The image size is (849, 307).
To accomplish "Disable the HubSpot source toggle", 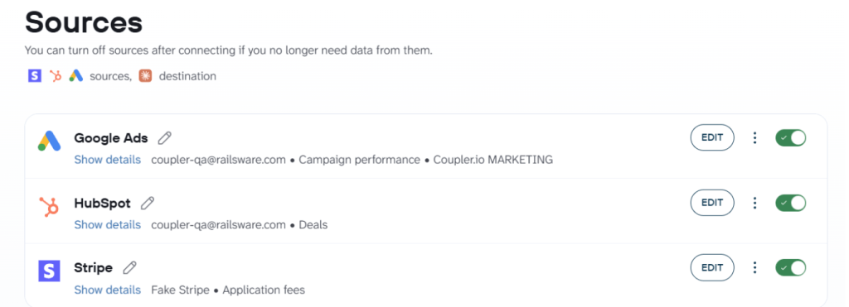I will tap(790, 203).
